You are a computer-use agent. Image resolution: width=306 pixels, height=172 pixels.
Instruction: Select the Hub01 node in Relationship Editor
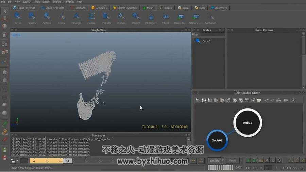click(x=248, y=123)
